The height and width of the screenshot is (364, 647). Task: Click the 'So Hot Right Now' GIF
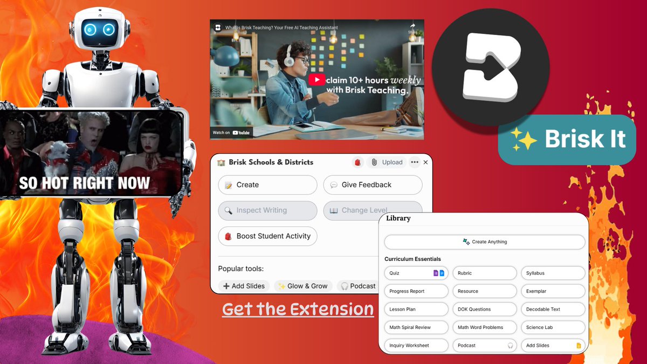click(91, 154)
